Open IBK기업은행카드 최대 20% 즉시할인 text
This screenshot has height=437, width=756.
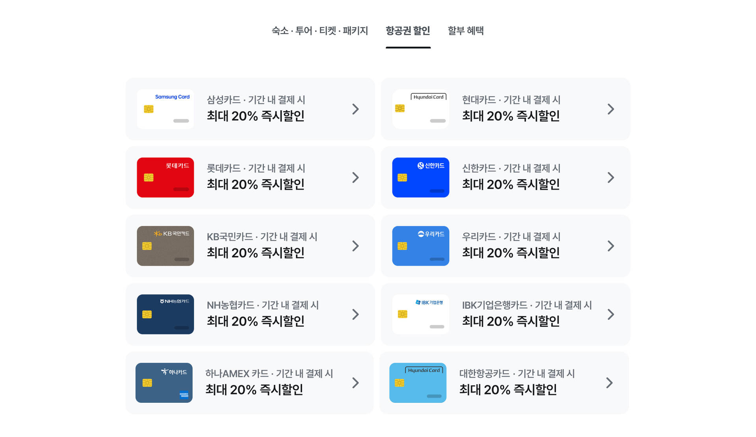511,321
